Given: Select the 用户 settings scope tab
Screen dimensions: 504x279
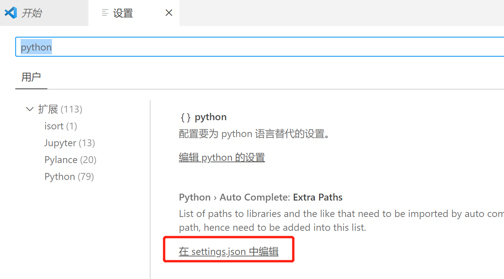Looking at the screenshot, I should click(x=31, y=77).
